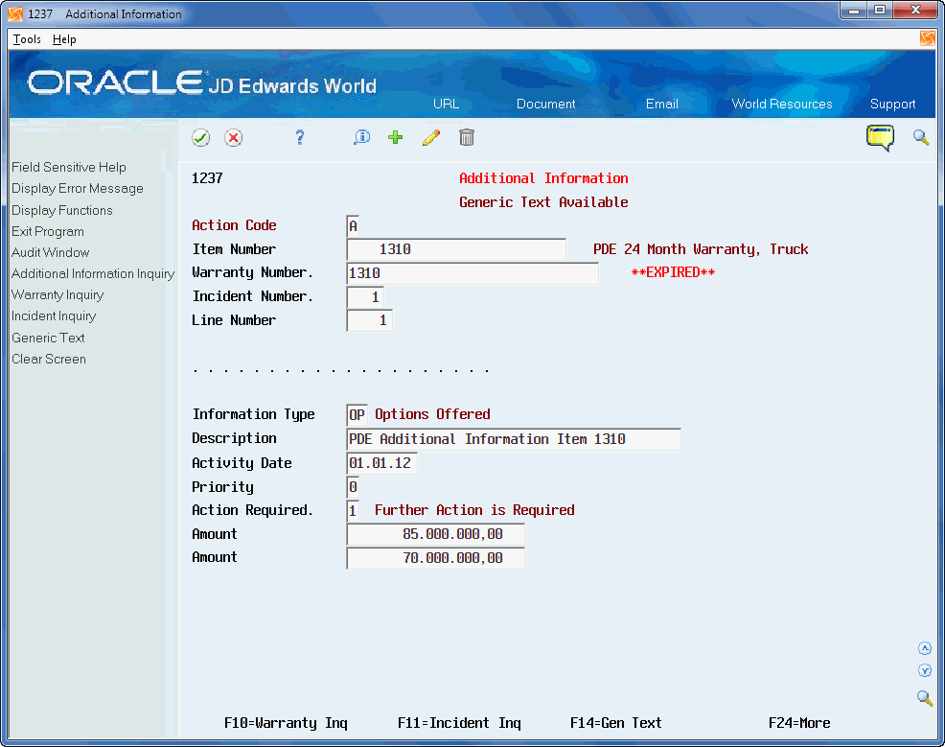Open the Help menu
This screenshot has width=945, height=747.
coord(64,39)
